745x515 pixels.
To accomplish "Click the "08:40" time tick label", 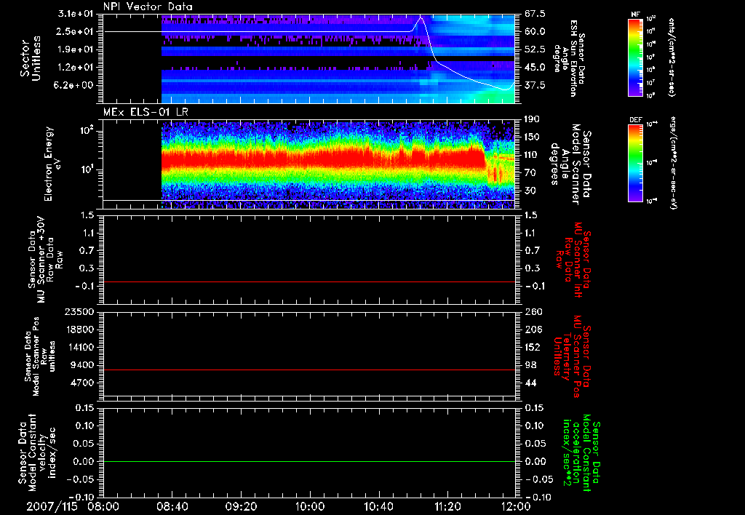I will [172, 506].
